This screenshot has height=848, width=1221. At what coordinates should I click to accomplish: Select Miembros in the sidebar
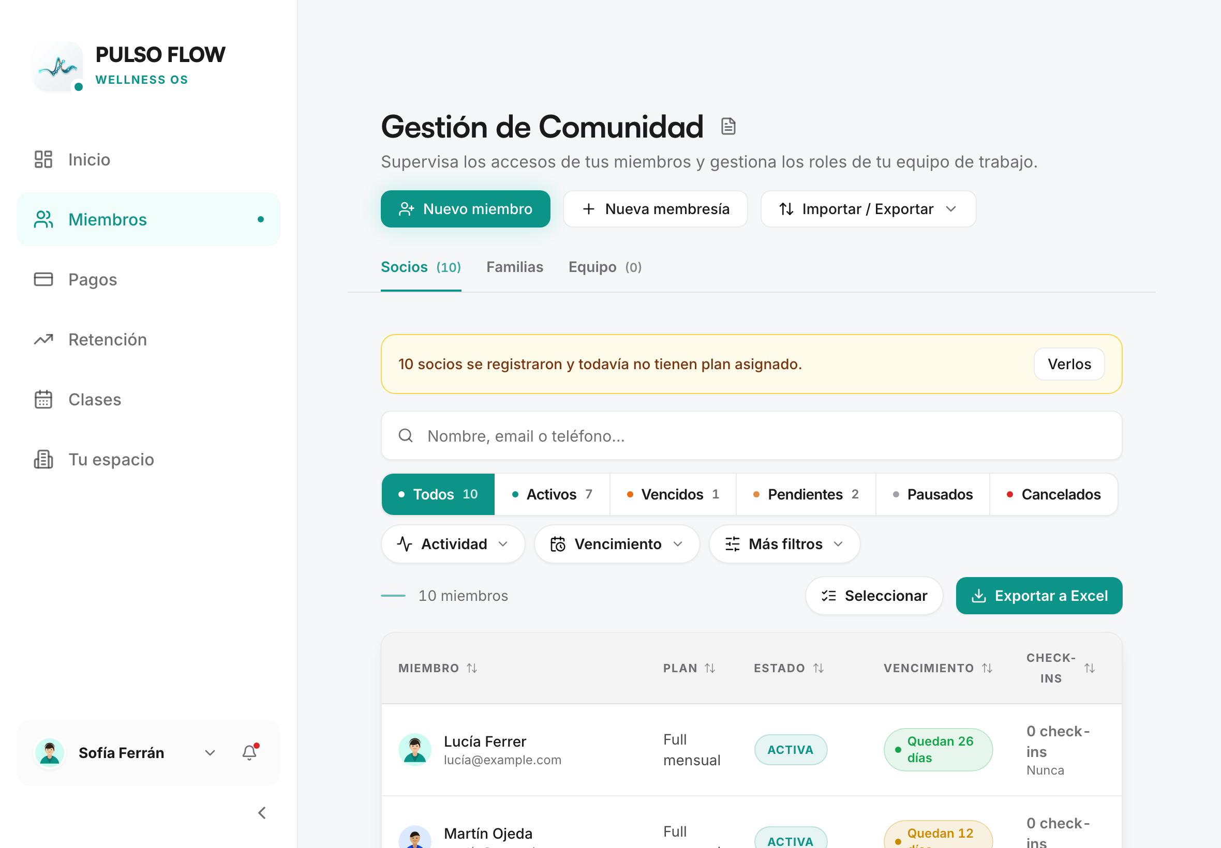pyautogui.click(x=148, y=219)
